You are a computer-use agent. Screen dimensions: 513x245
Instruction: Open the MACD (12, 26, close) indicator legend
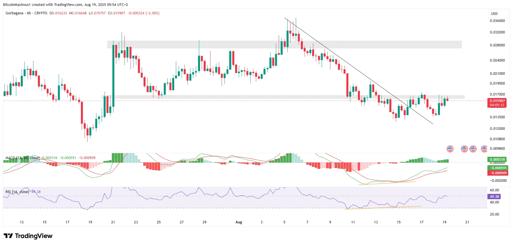[x=22, y=158]
